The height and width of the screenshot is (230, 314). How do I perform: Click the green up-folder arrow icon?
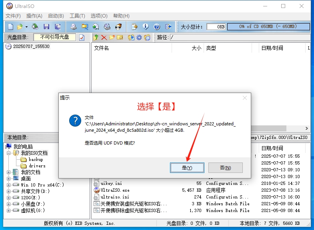pos(96,38)
